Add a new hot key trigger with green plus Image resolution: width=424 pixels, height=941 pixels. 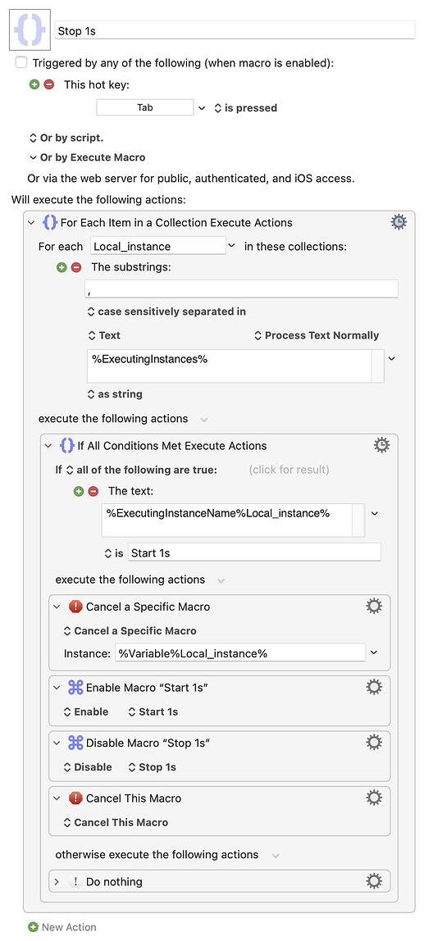point(34,84)
